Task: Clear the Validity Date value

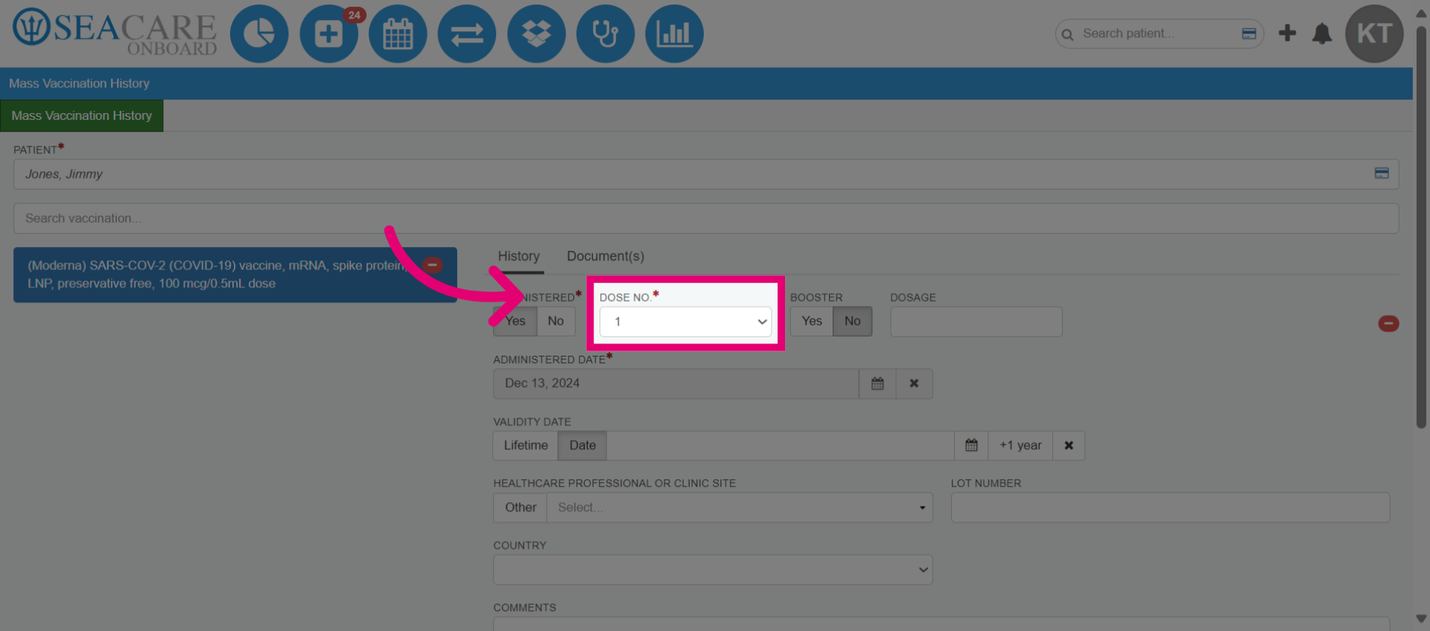Action: click(1069, 446)
